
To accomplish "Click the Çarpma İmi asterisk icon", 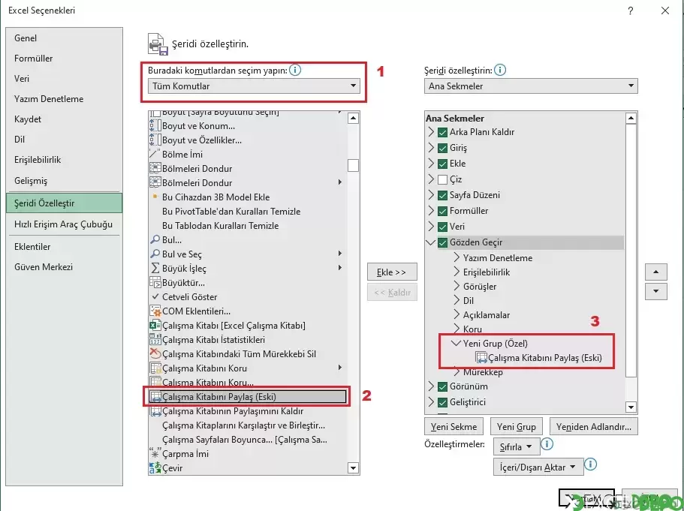I will (x=155, y=453).
